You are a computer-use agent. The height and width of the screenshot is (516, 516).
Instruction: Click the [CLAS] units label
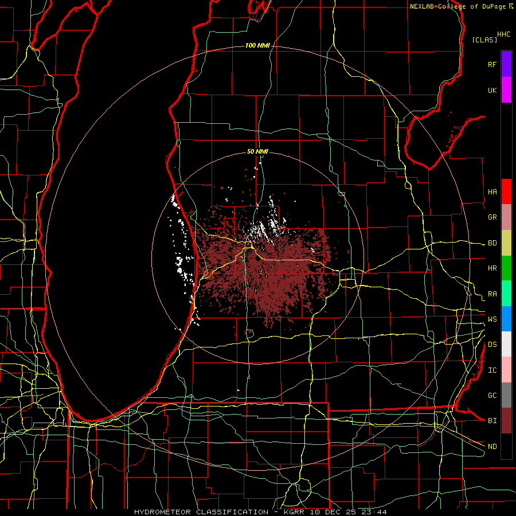point(484,40)
